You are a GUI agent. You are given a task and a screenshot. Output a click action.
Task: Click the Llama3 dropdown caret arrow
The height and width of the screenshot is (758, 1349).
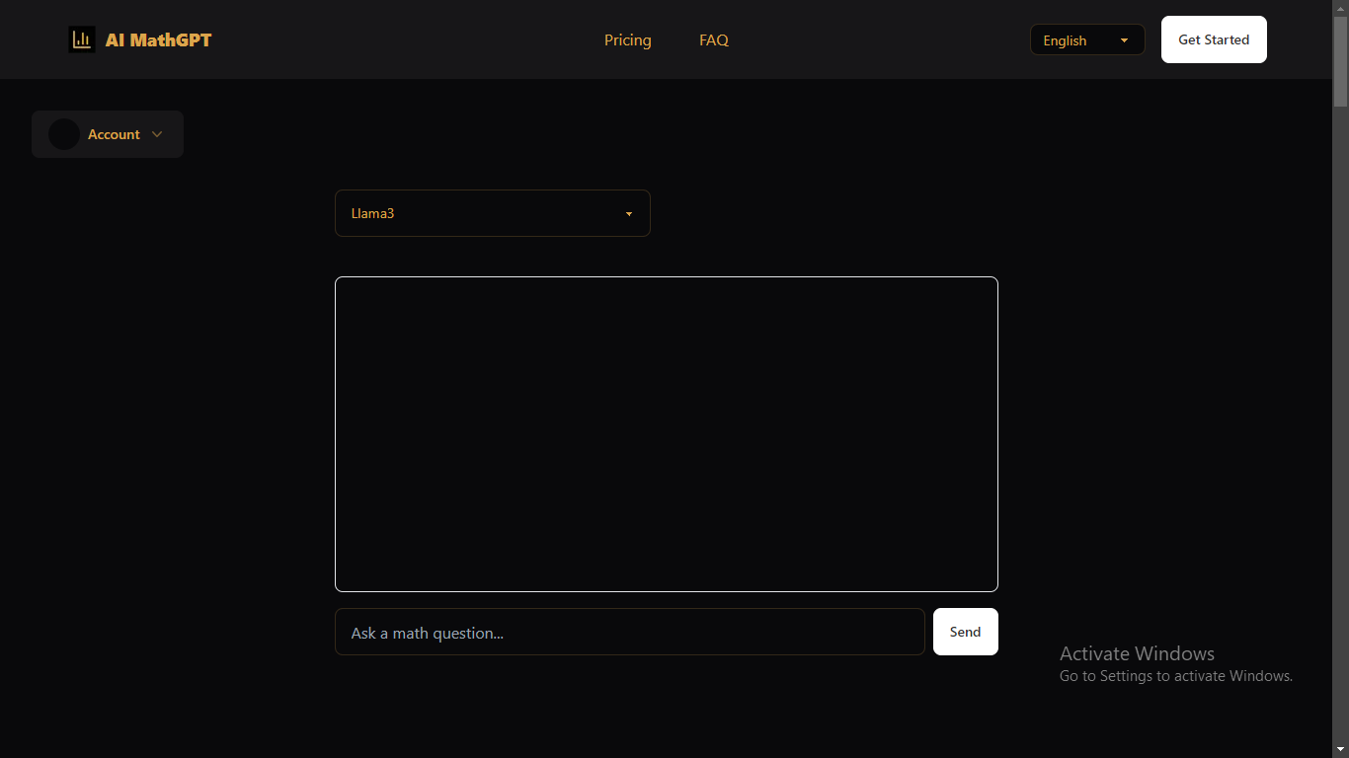coord(629,214)
